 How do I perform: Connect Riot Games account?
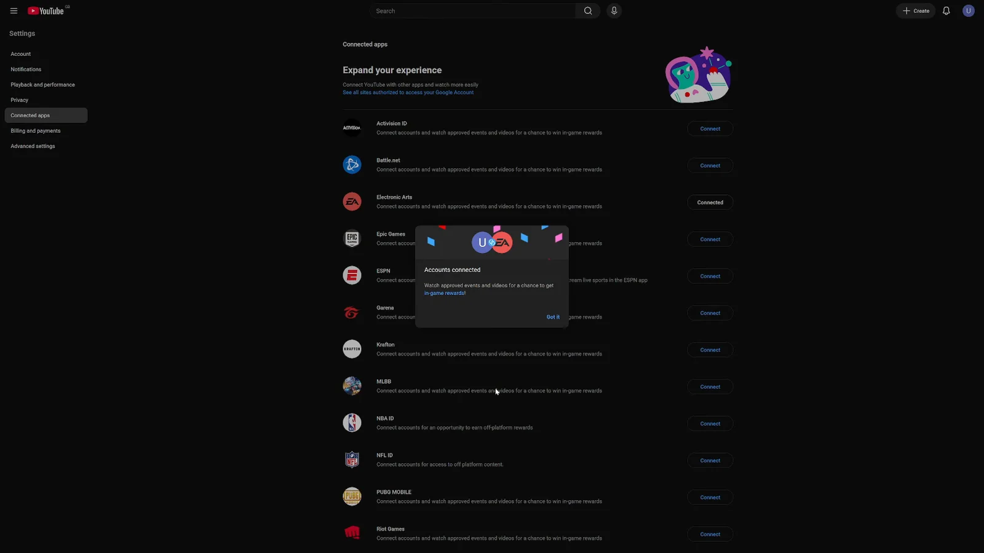point(710,534)
